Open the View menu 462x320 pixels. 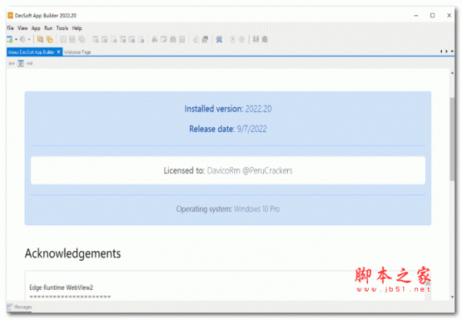(22, 28)
